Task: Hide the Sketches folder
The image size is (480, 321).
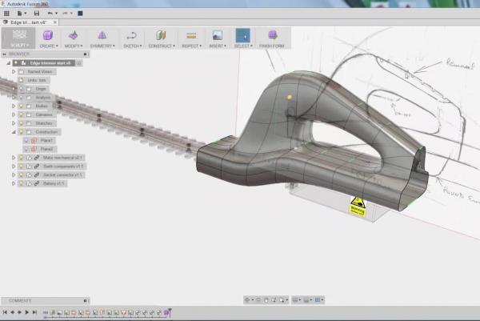Action: pyautogui.click(x=21, y=123)
